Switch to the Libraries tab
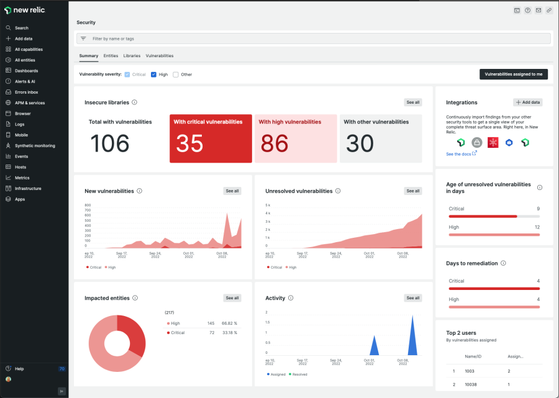Image resolution: width=559 pixels, height=398 pixels. click(132, 56)
